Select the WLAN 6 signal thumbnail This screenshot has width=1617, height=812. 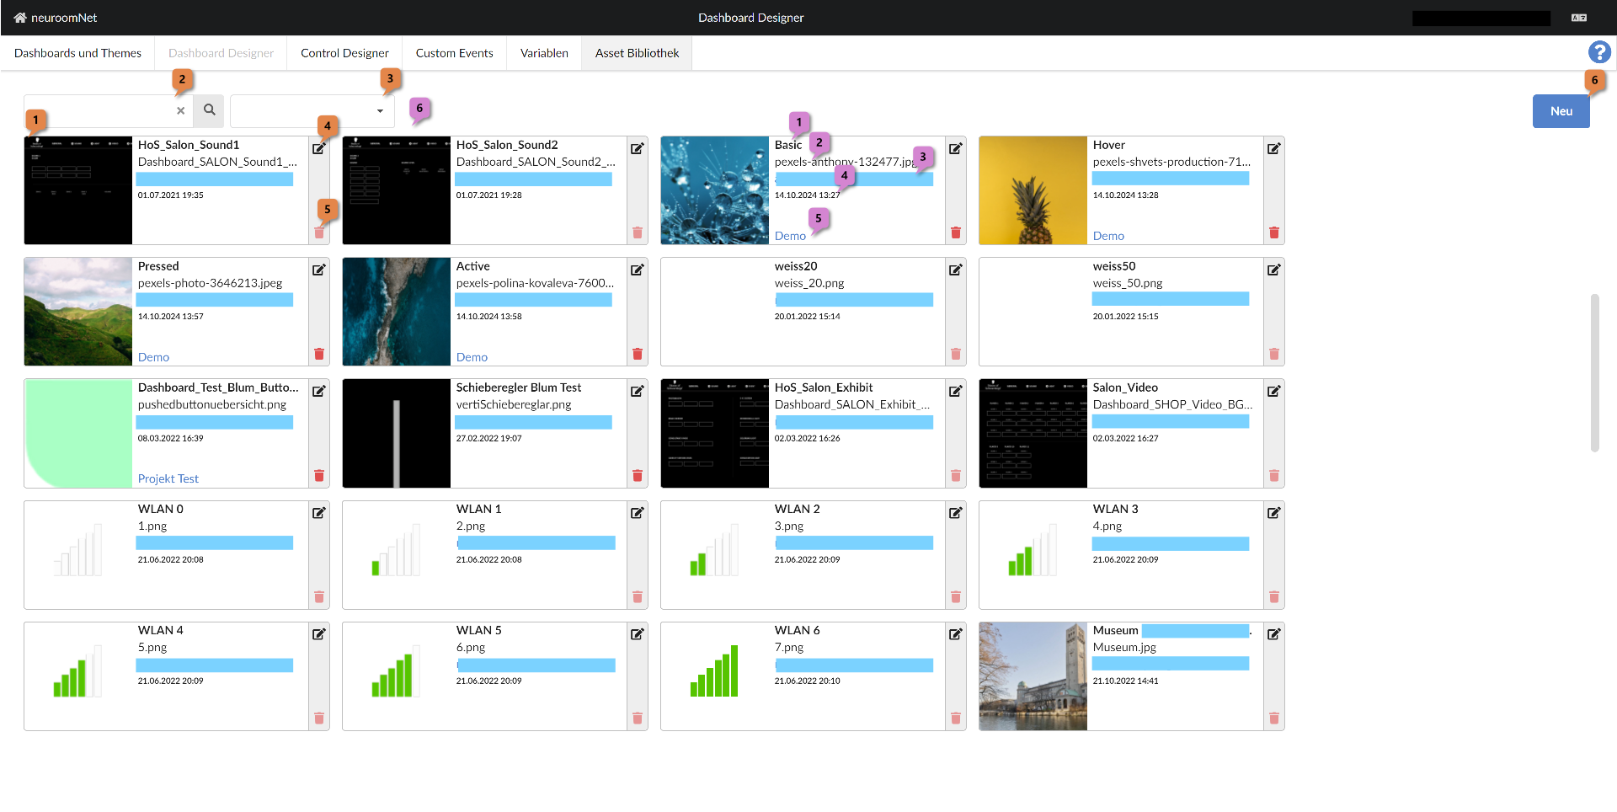click(715, 676)
